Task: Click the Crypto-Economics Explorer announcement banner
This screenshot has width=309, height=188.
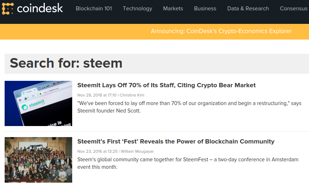Action: click(221, 31)
